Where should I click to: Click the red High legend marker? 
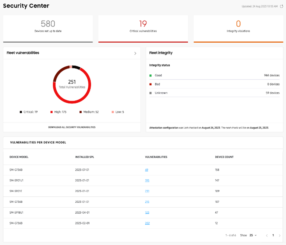tap(52, 112)
